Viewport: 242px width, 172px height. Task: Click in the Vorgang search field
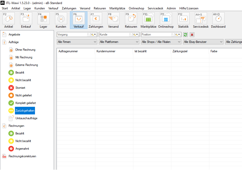pos(72,35)
